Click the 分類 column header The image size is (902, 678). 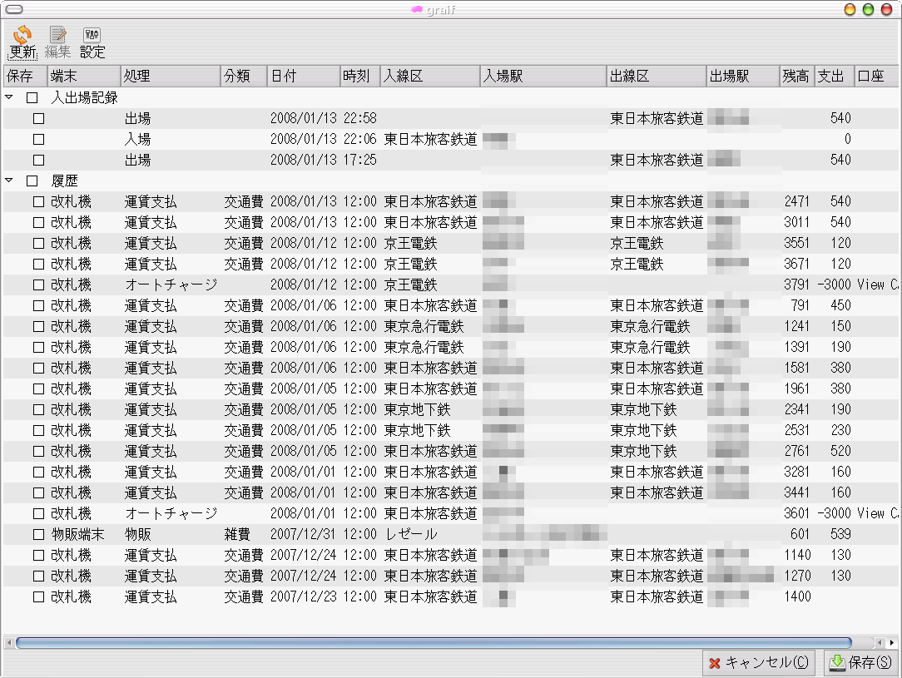pyautogui.click(x=243, y=77)
